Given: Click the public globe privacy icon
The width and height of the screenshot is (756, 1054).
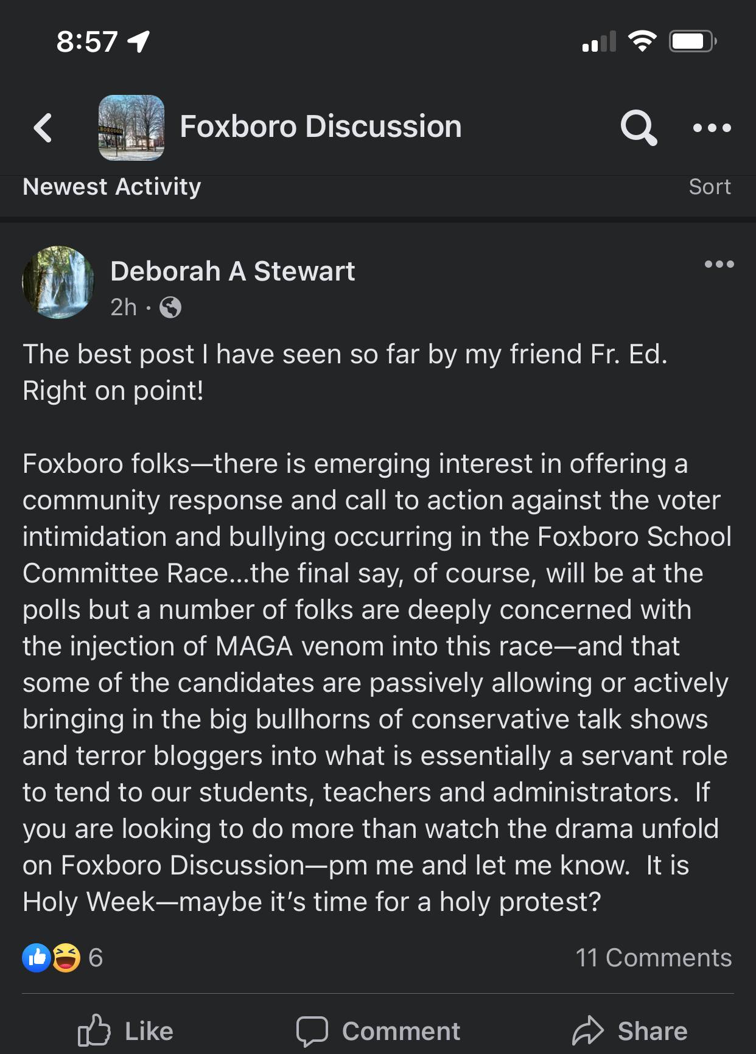Looking at the screenshot, I should tap(170, 307).
